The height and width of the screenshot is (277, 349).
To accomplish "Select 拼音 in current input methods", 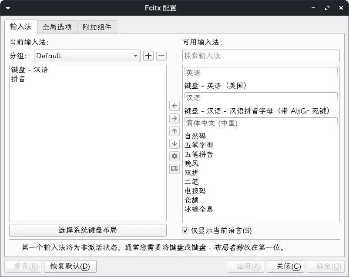I will coord(18,79).
